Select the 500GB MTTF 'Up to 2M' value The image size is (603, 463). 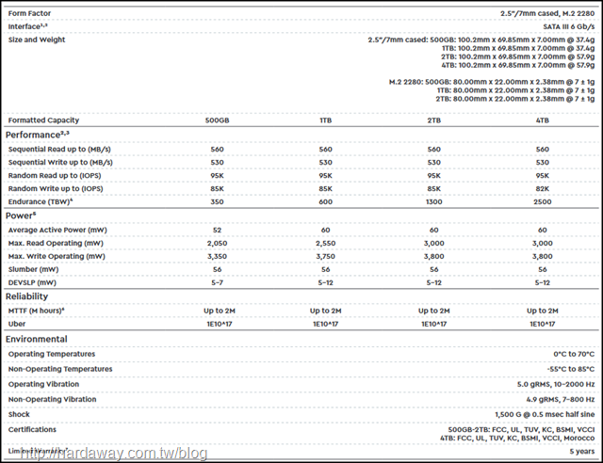point(220,311)
